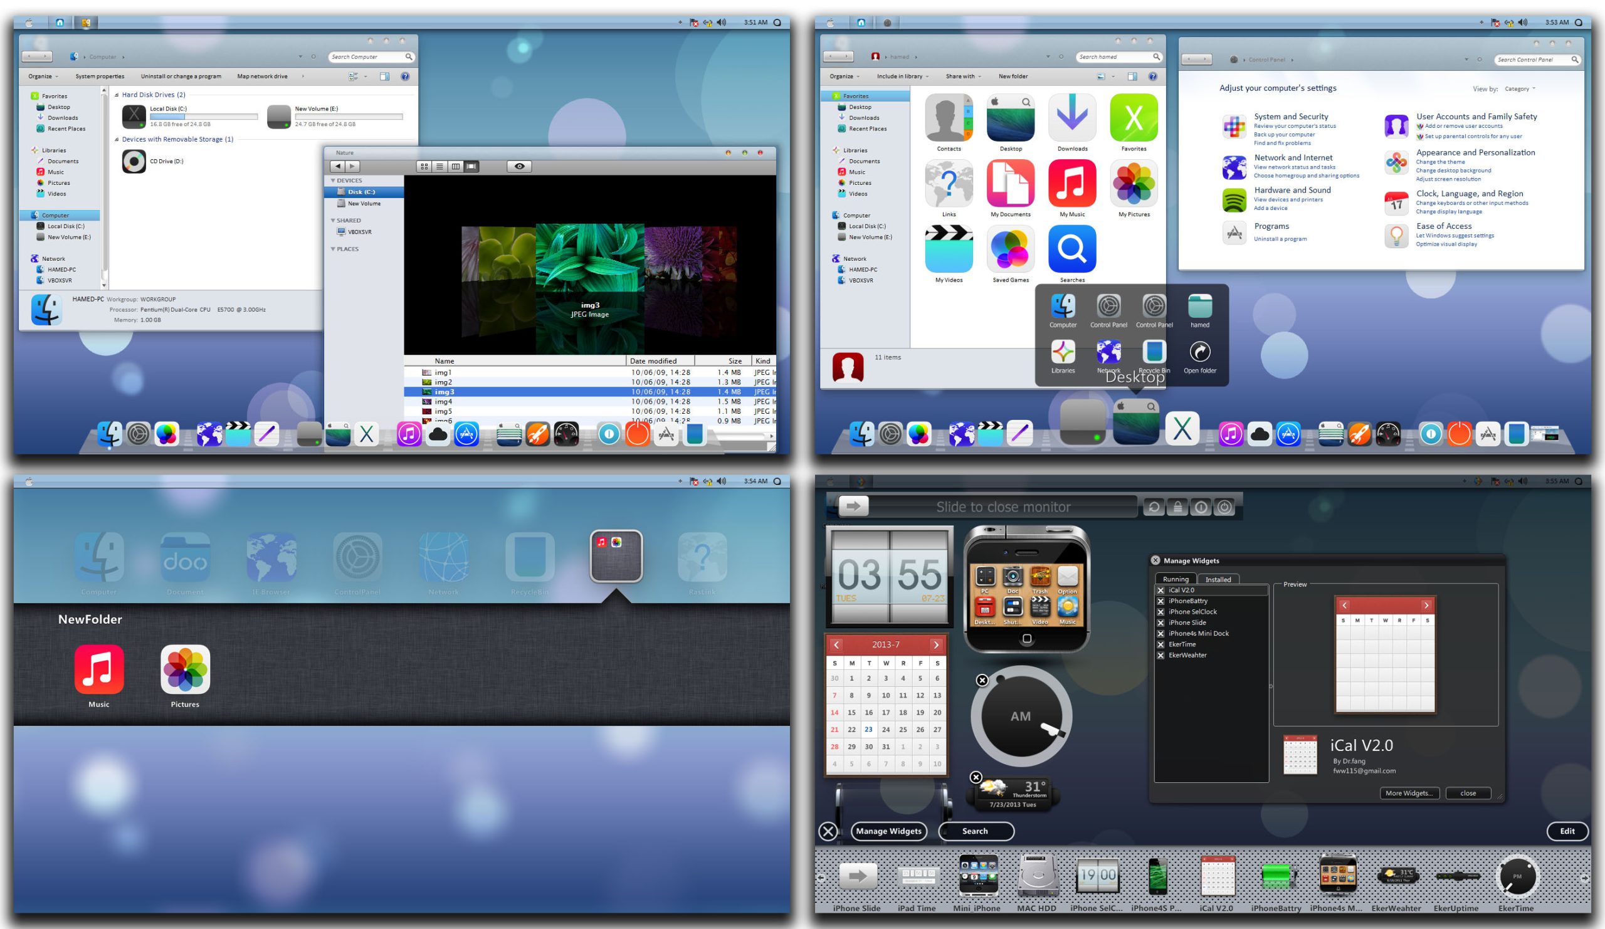Open the Share with menu
Screen dimensions: 1605x929
pyautogui.click(x=963, y=76)
